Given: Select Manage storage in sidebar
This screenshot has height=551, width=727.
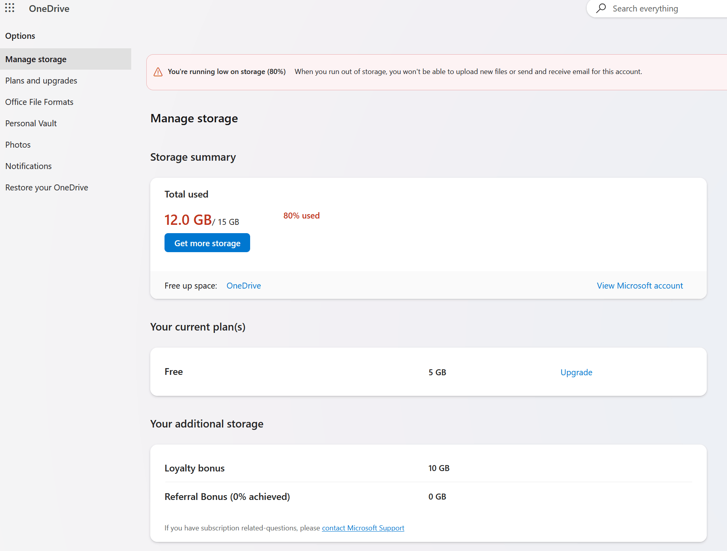Looking at the screenshot, I should [x=36, y=59].
